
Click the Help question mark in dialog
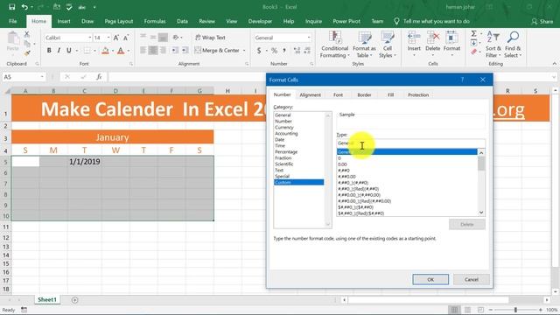tap(462, 80)
